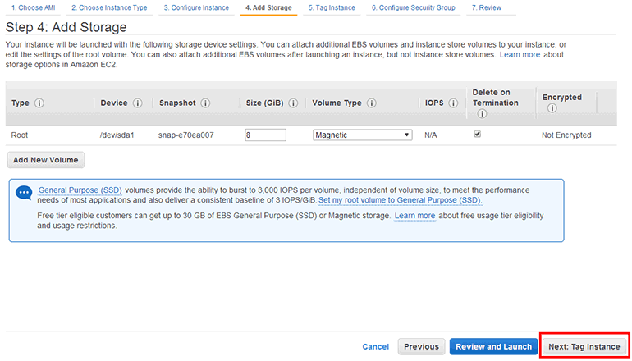Jump to the Review step tab

[x=488, y=7]
